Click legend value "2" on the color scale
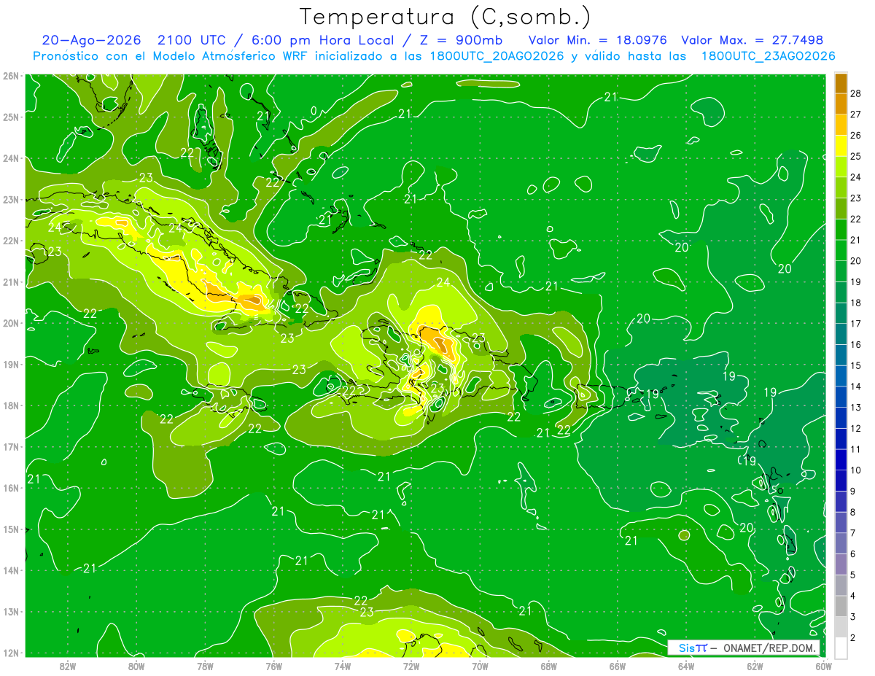The width and height of the screenshot is (875, 676). pos(853,638)
